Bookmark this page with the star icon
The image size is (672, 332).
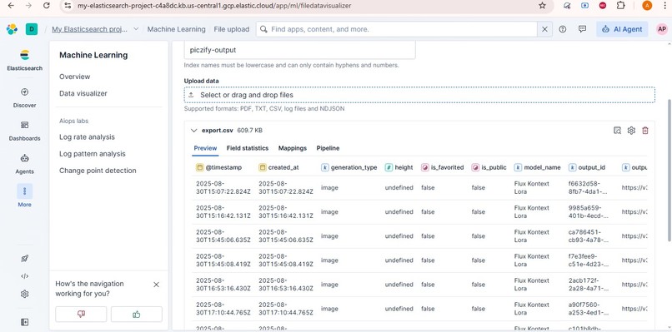tap(542, 6)
